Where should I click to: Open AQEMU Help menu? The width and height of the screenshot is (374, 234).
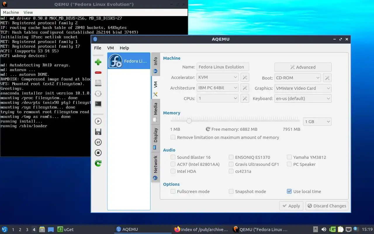[124, 48]
